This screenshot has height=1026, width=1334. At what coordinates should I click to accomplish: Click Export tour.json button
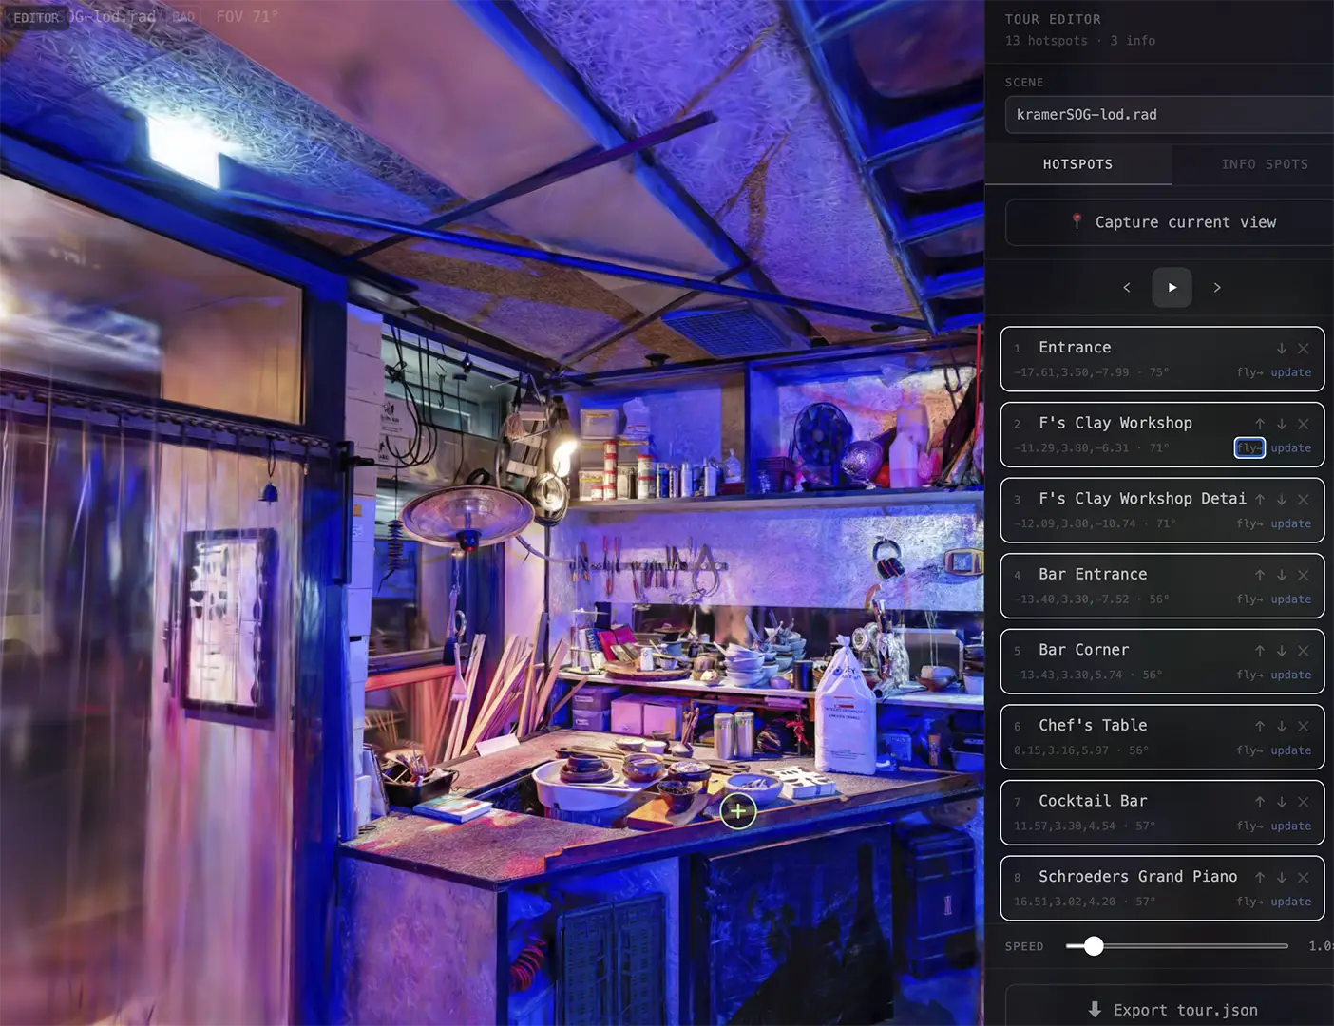[1172, 1009]
